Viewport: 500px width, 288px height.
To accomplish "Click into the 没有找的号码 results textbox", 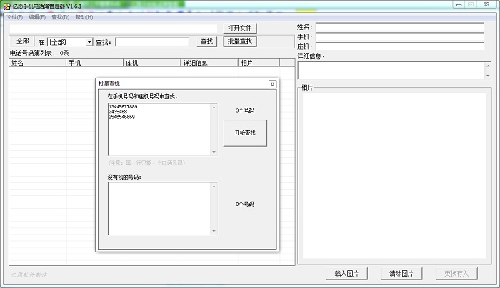I will click(x=159, y=208).
